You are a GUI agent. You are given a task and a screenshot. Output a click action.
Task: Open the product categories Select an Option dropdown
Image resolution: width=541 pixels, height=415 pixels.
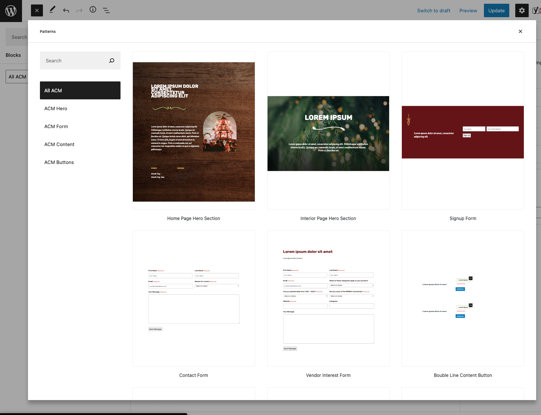(x=351, y=285)
